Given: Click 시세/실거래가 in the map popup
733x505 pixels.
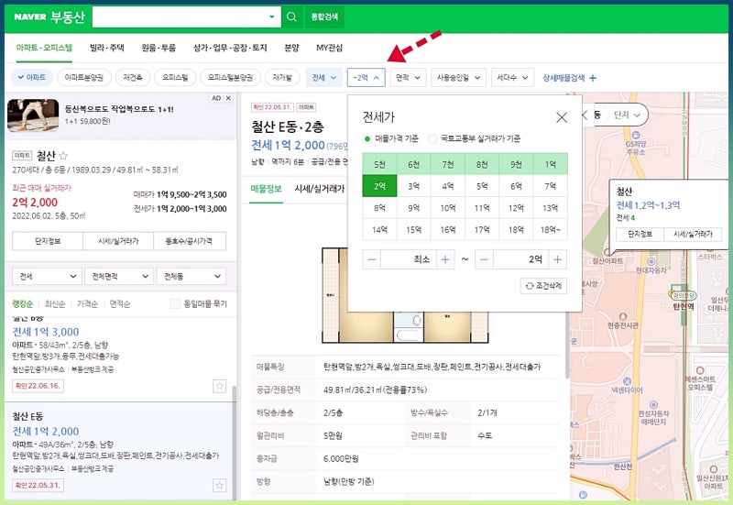Looking at the screenshot, I should click(693, 235).
